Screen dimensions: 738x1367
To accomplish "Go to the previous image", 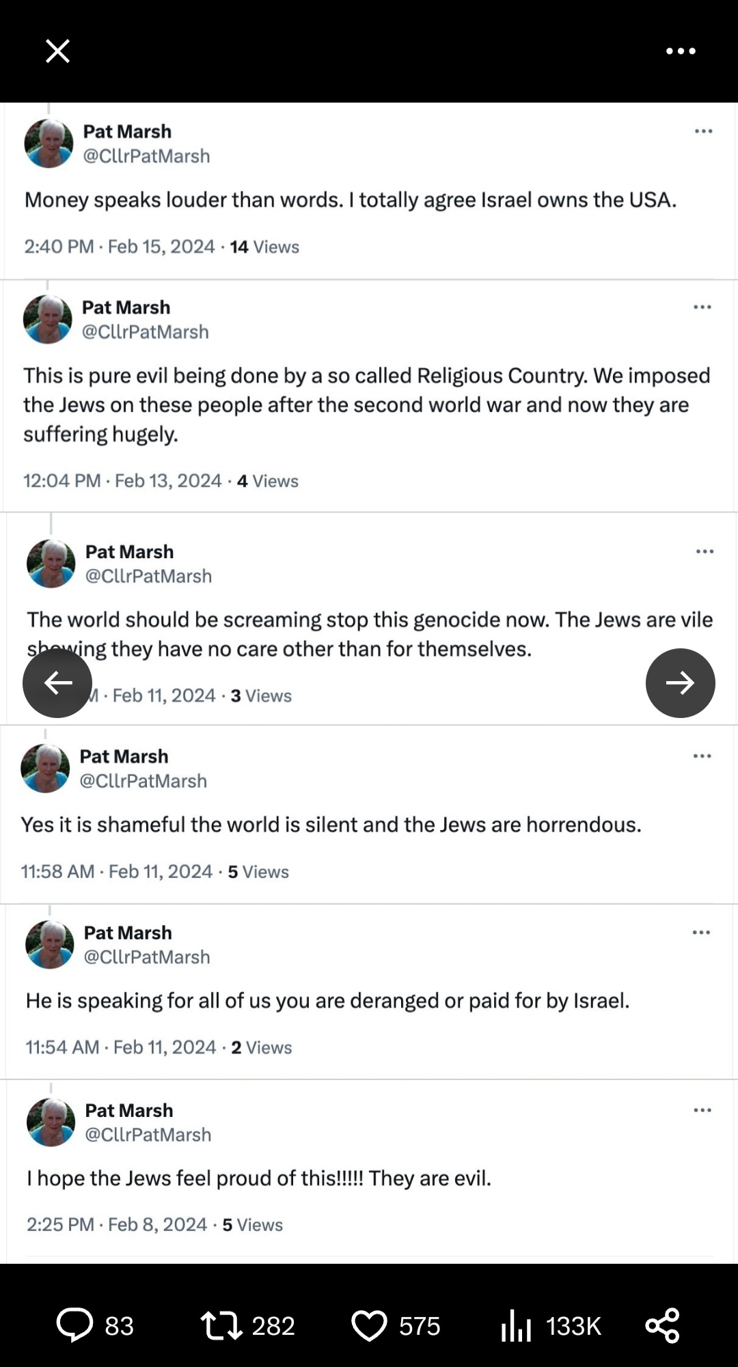I will click(x=57, y=682).
